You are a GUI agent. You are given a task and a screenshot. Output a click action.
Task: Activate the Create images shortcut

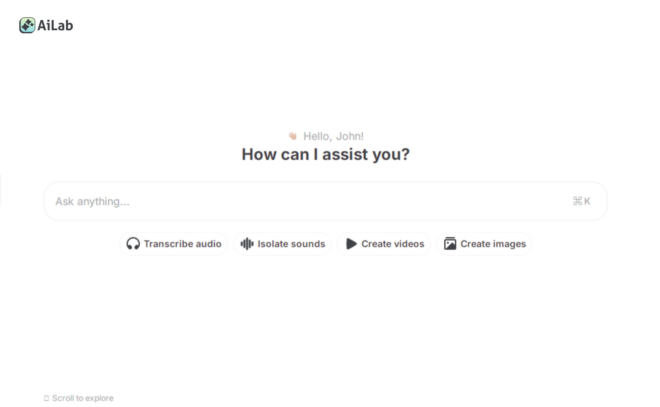coord(483,244)
